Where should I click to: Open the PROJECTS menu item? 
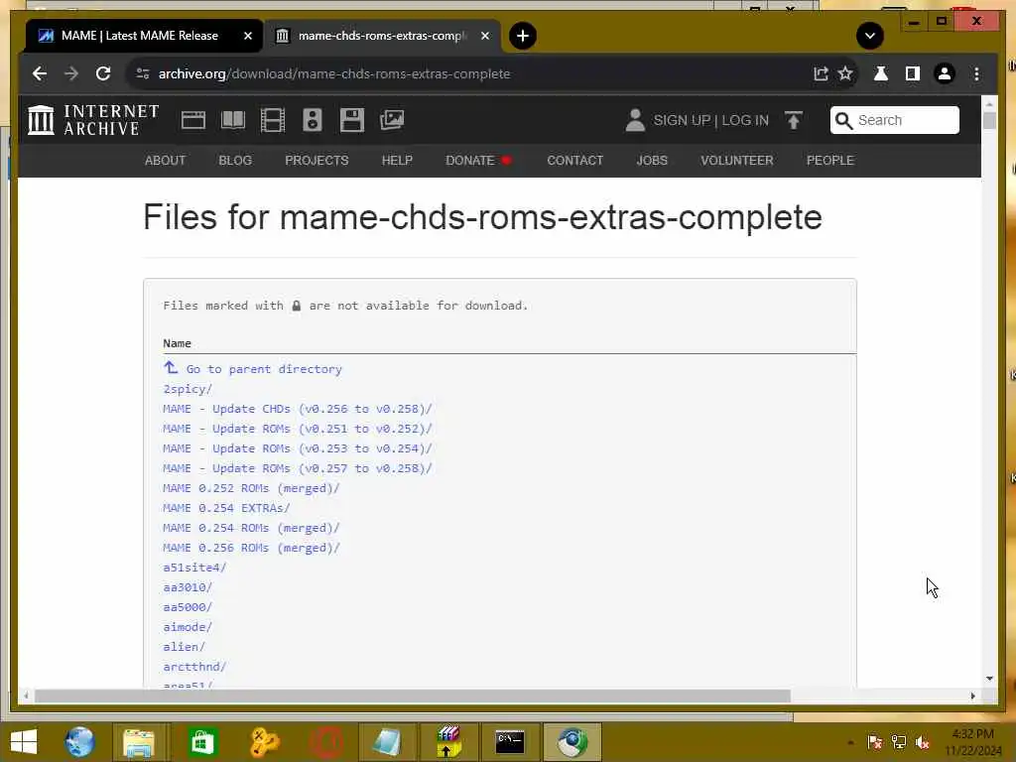point(317,160)
